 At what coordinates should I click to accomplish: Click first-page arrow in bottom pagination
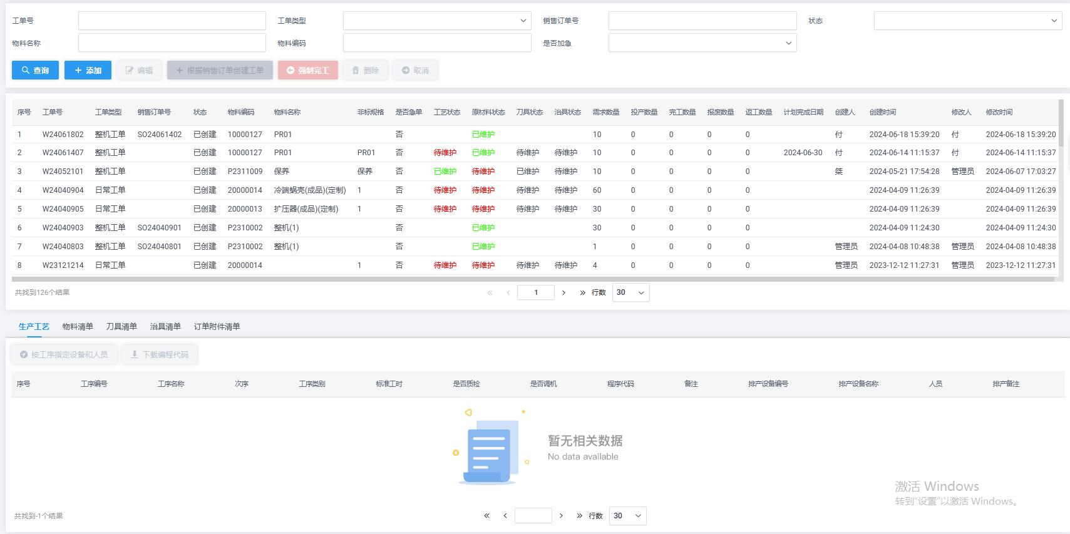(x=486, y=516)
